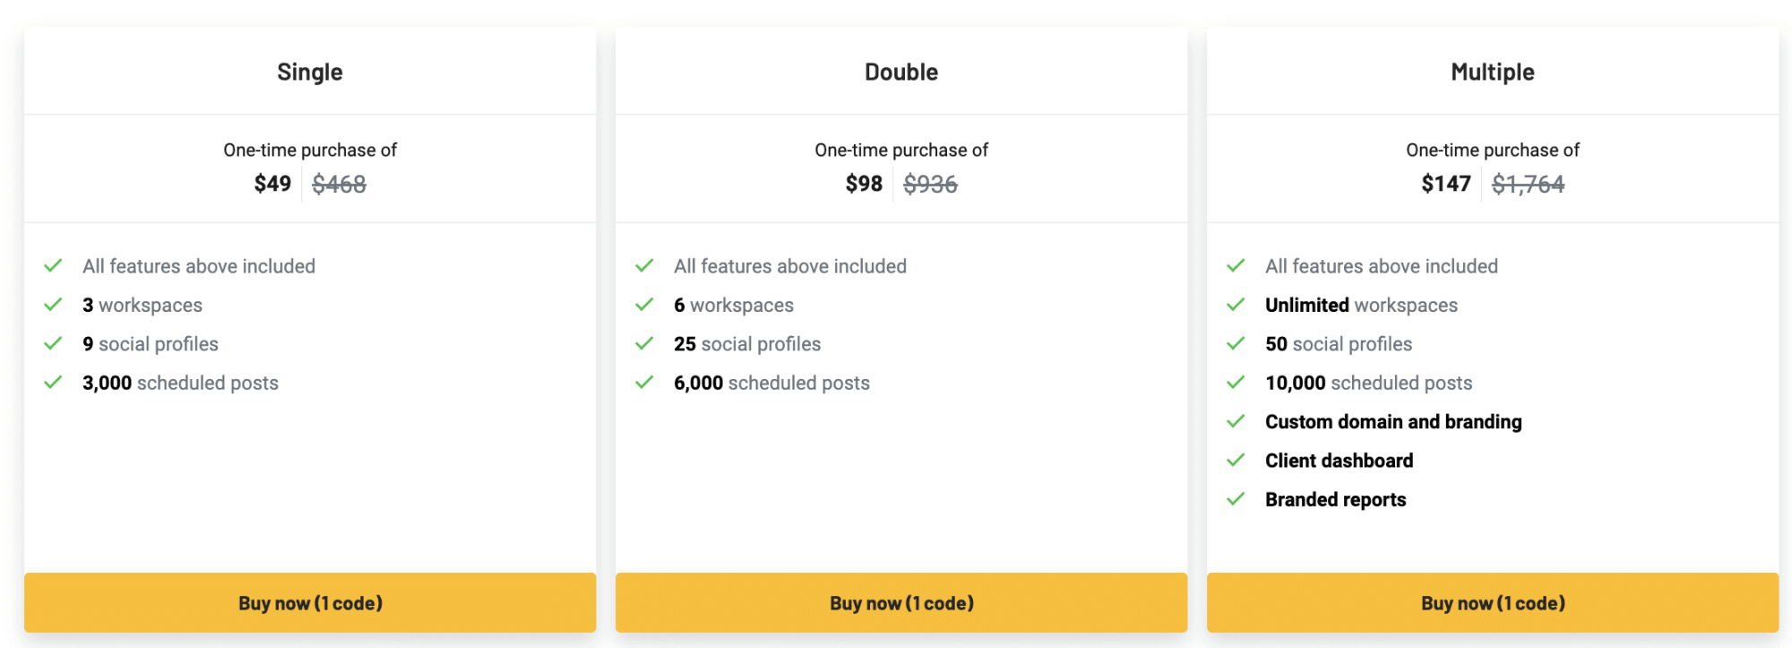Click checkmark beside 3,000 scheduled posts
The image size is (1792, 648).
point(54,383)
